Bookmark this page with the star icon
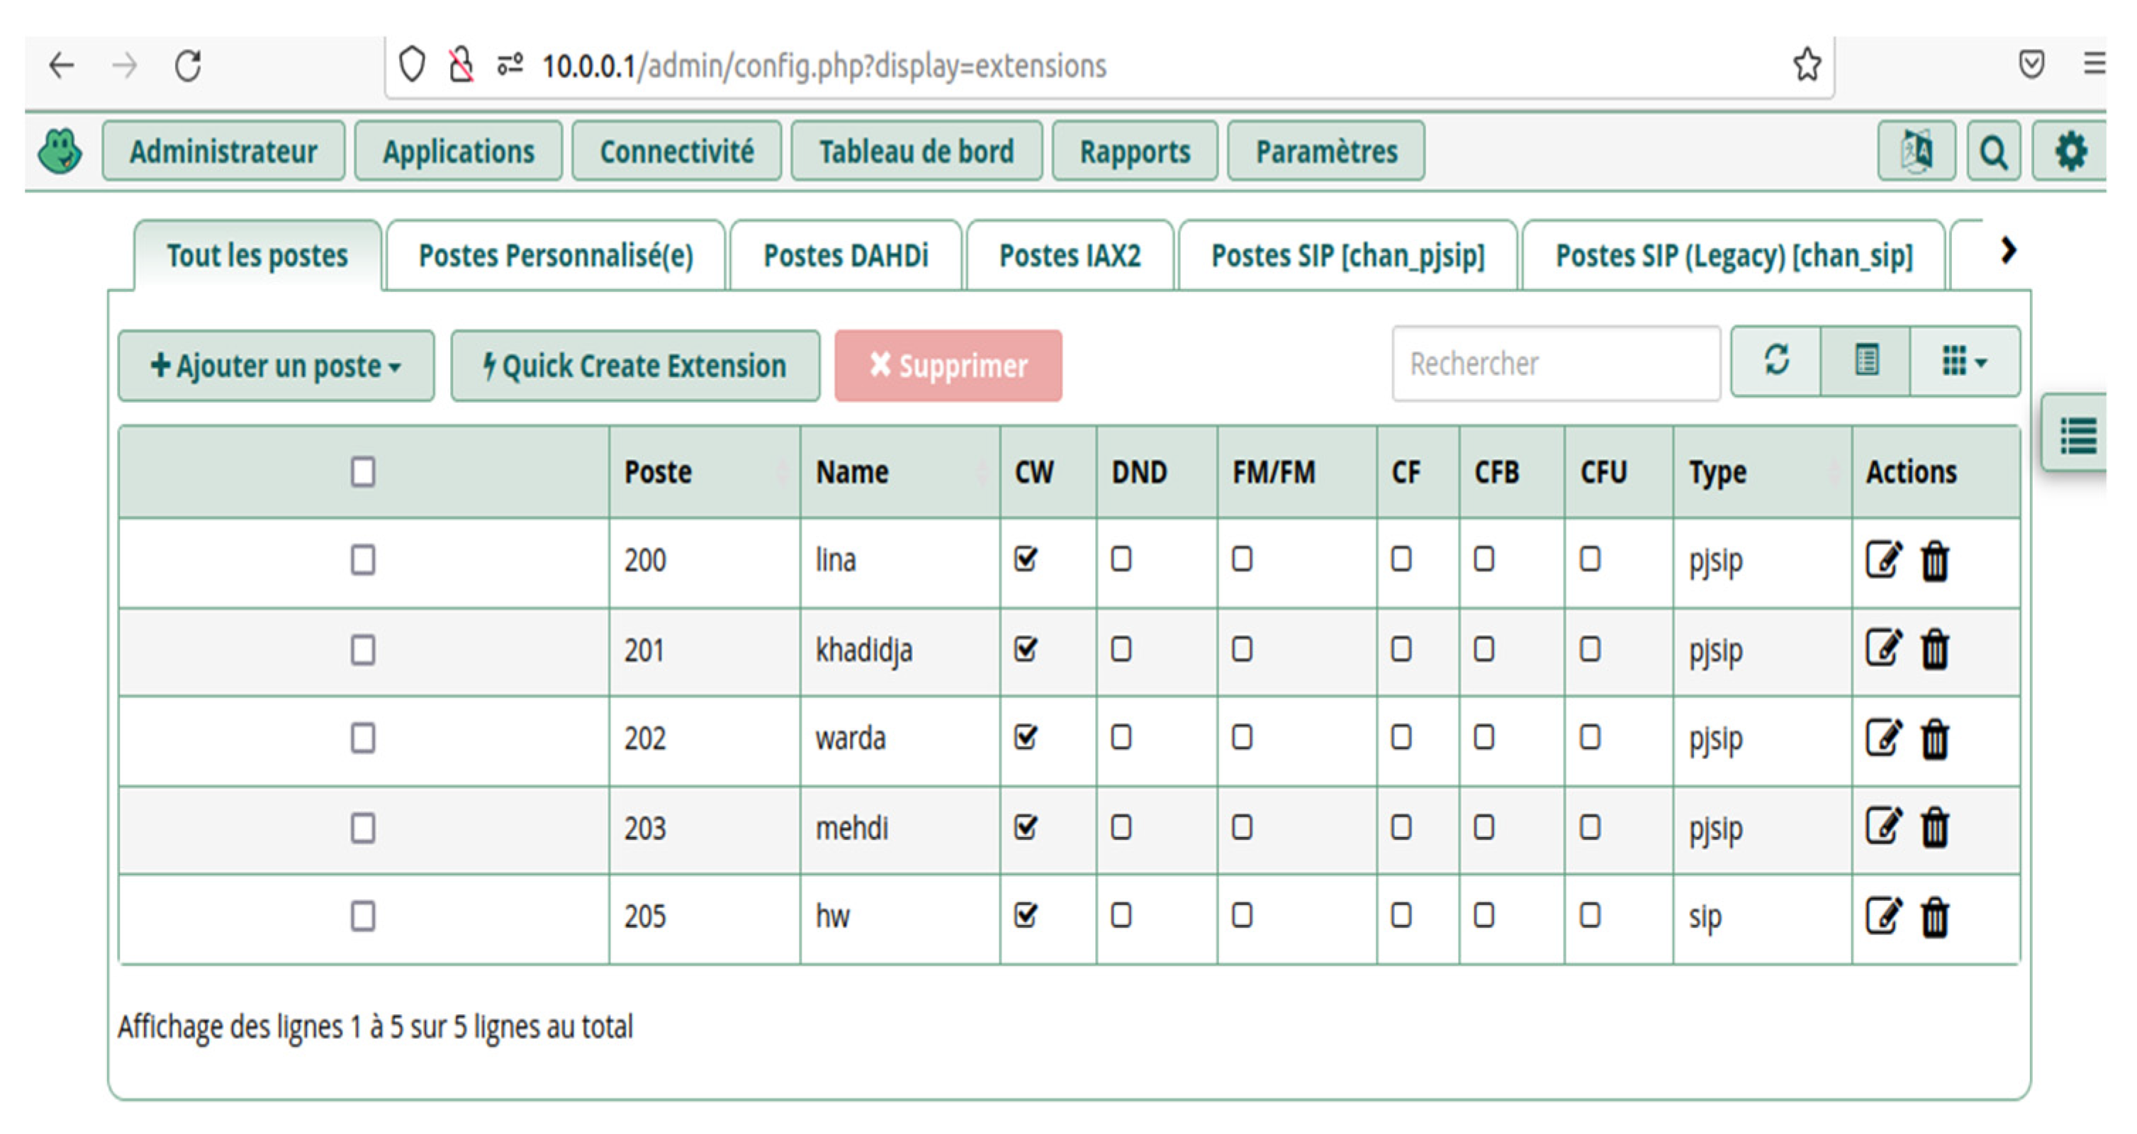 pyautogui.click(x=1807, y=65)
